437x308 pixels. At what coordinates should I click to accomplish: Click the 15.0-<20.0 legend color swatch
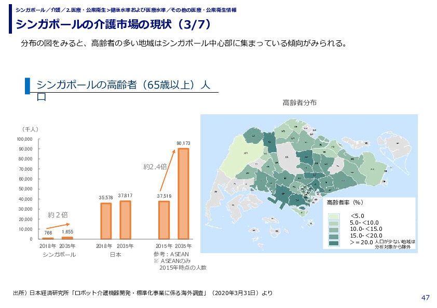click(334, 237)
